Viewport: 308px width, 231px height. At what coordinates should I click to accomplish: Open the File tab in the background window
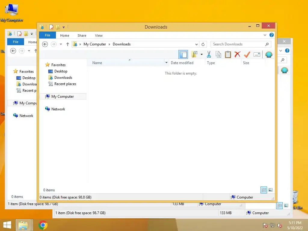pyautogui.click(x=16, y=42)
